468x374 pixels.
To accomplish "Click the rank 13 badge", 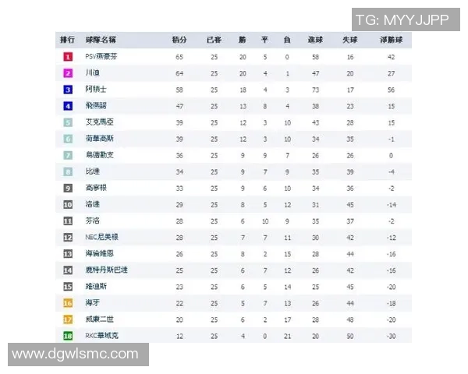I will coord(68,253).
